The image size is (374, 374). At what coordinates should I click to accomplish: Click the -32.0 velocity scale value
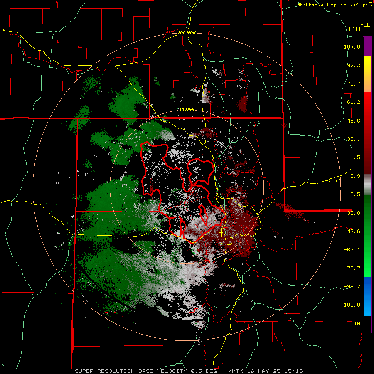(352, 213)
